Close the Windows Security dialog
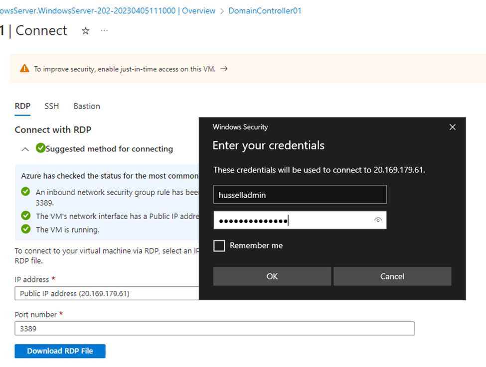This screenshot has width=486, height=367. tap(453, 127)
